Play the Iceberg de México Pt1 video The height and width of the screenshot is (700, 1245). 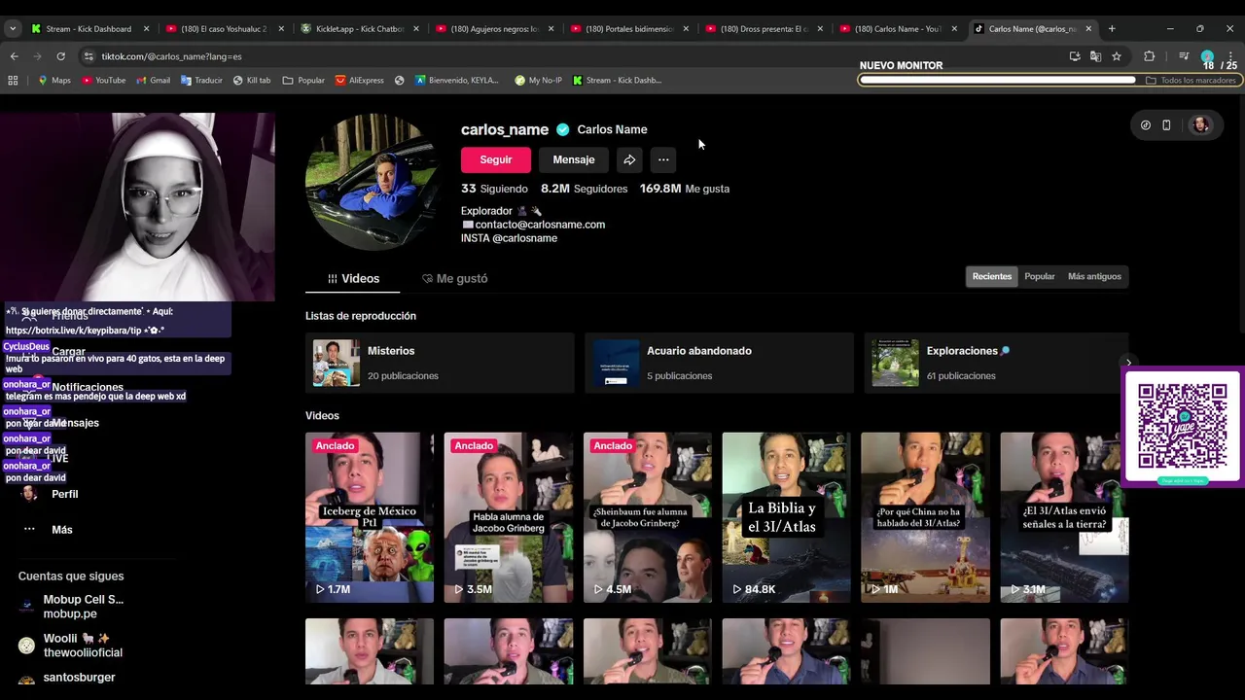click(x=370, y=517)
